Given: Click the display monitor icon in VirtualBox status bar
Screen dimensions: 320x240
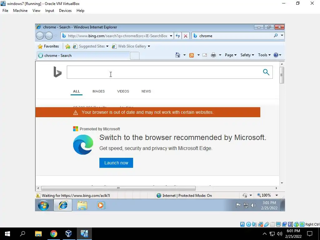Looking at the screenshot, I should (x=278, y=224).
